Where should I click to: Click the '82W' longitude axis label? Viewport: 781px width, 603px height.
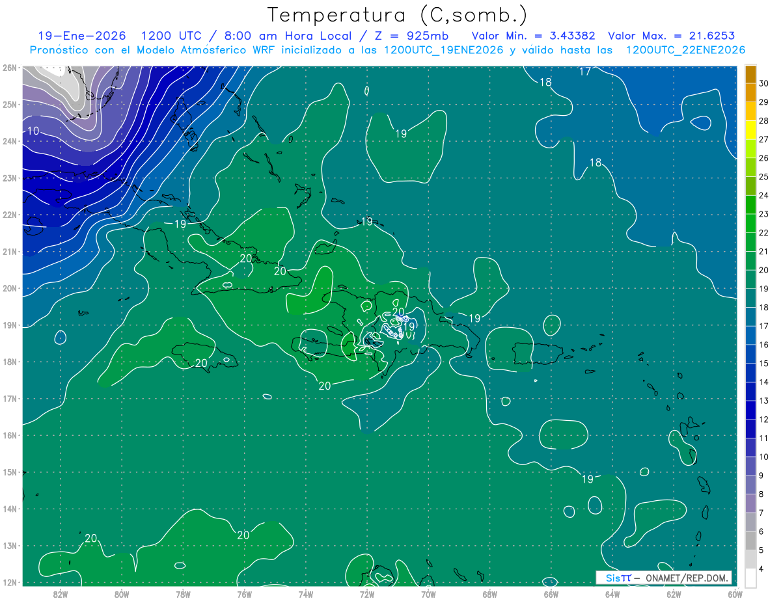tap(60, 594)
